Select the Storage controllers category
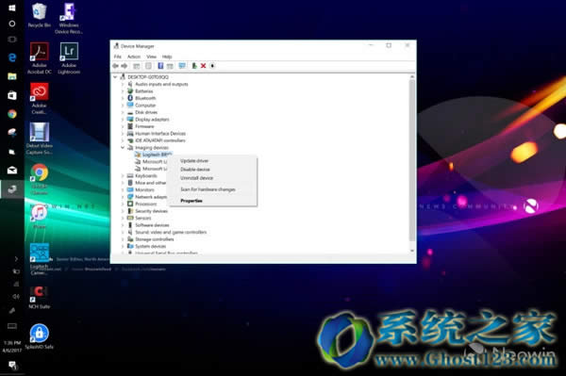This screenshot has height=376, width=566. [x=155, y=239]
